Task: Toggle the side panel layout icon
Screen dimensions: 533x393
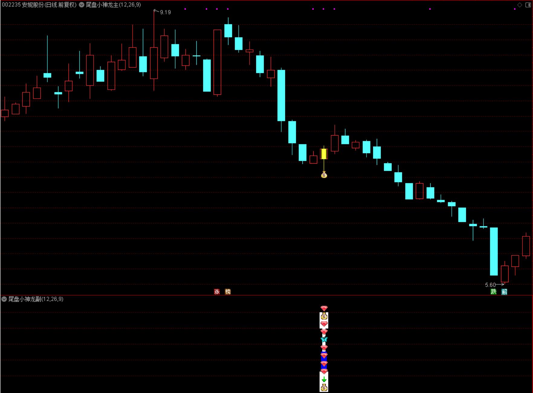Action: pyautogui.click(x=528, y=5)
